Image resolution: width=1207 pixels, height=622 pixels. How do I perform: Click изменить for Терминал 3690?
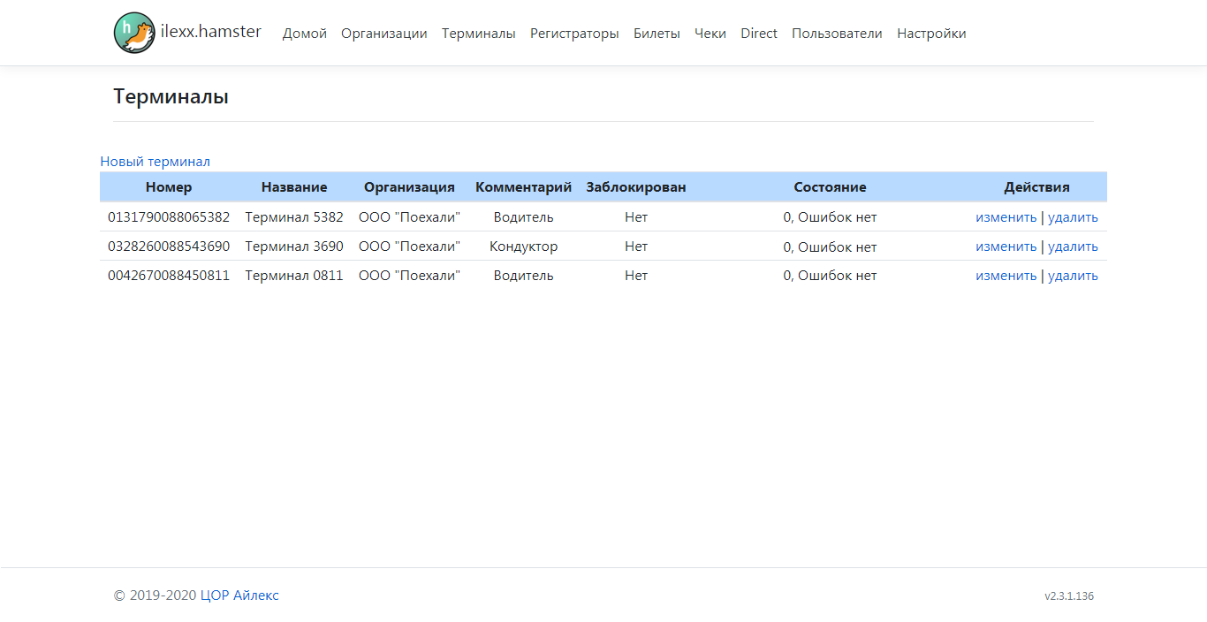point(1006,247)
